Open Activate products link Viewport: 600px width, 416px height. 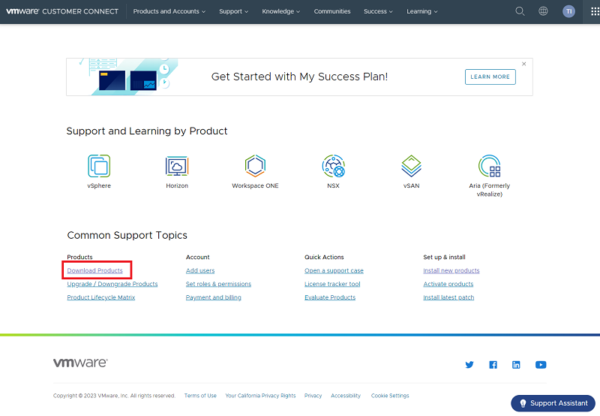(x=448, y=284)
